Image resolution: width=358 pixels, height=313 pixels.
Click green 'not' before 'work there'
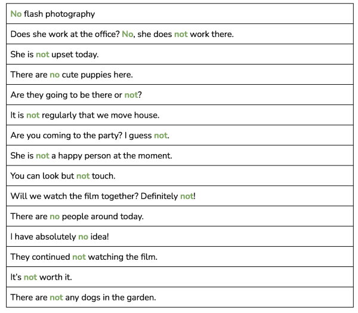click(181, 34)
